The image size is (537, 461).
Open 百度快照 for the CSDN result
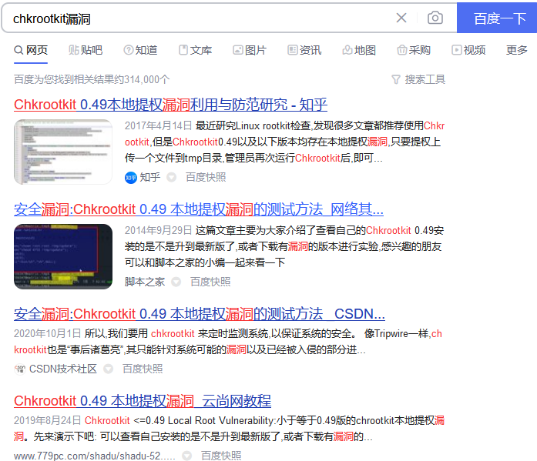pos(143,369)
